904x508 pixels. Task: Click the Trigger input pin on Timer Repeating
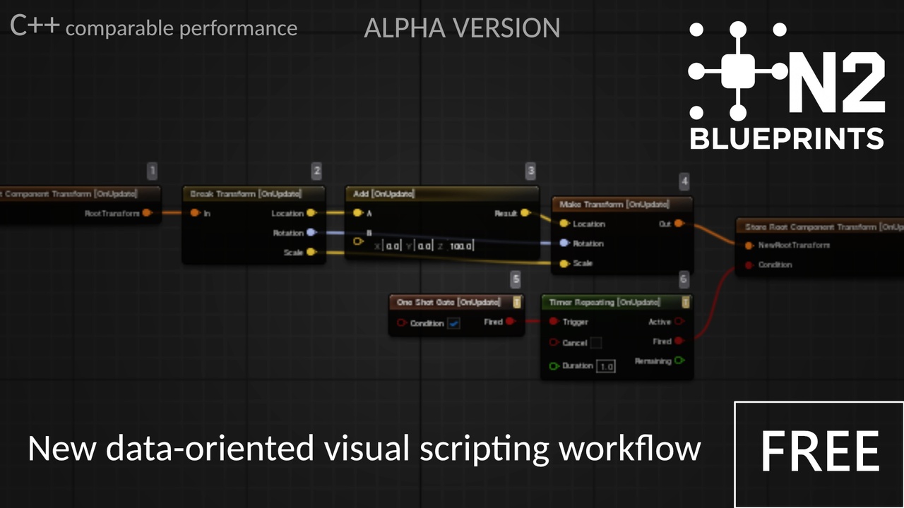coord(554,322)
